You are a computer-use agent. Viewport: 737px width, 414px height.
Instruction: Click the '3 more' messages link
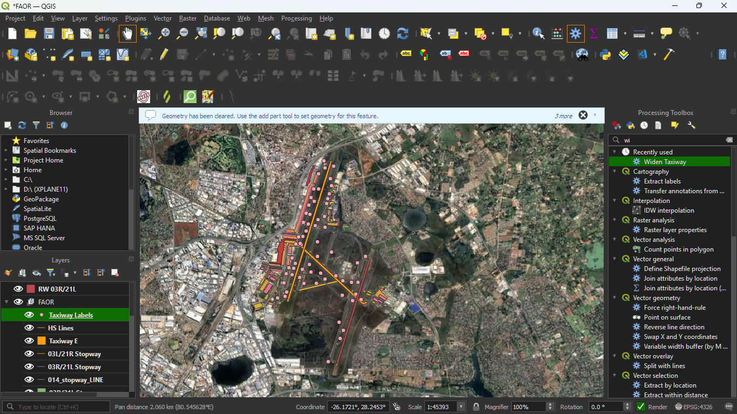coord(563,116)
